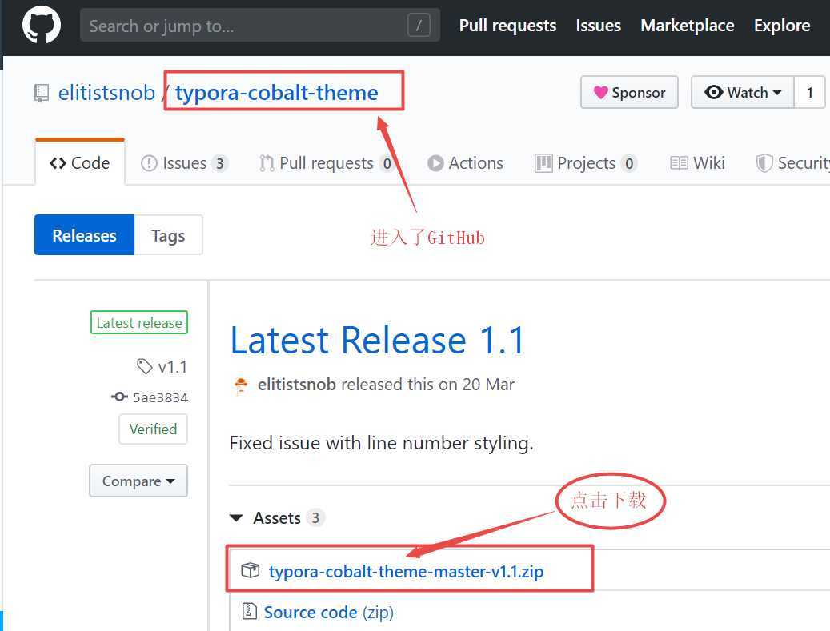Click the package icon beside the zip asset
Image resolution: width=830 pixels, height=631 pixels.
click(250, 570)
